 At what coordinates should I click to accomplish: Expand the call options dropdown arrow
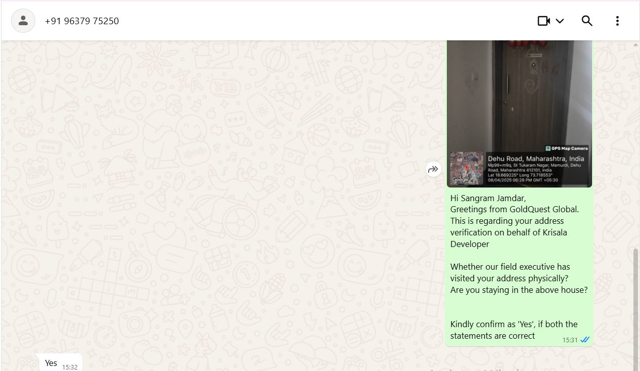tap(560, 21)
